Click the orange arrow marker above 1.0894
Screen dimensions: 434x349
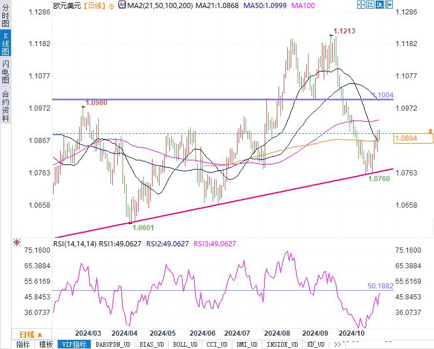pyautogui.click(x=430, y=132)
